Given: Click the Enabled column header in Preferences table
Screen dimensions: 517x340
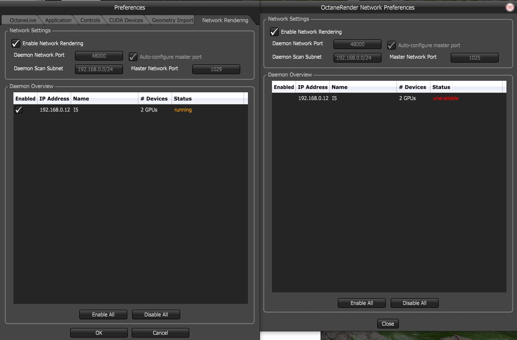Looking at the screenshot, I should pyautogui.click(x=25, y=99).
